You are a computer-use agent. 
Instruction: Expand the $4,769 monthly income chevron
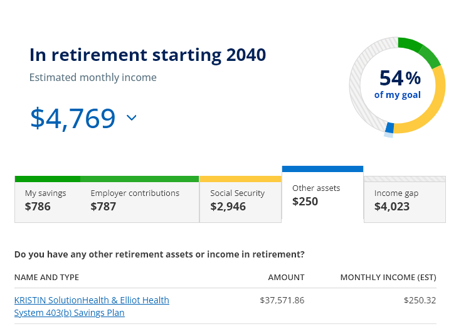[132, 117]
